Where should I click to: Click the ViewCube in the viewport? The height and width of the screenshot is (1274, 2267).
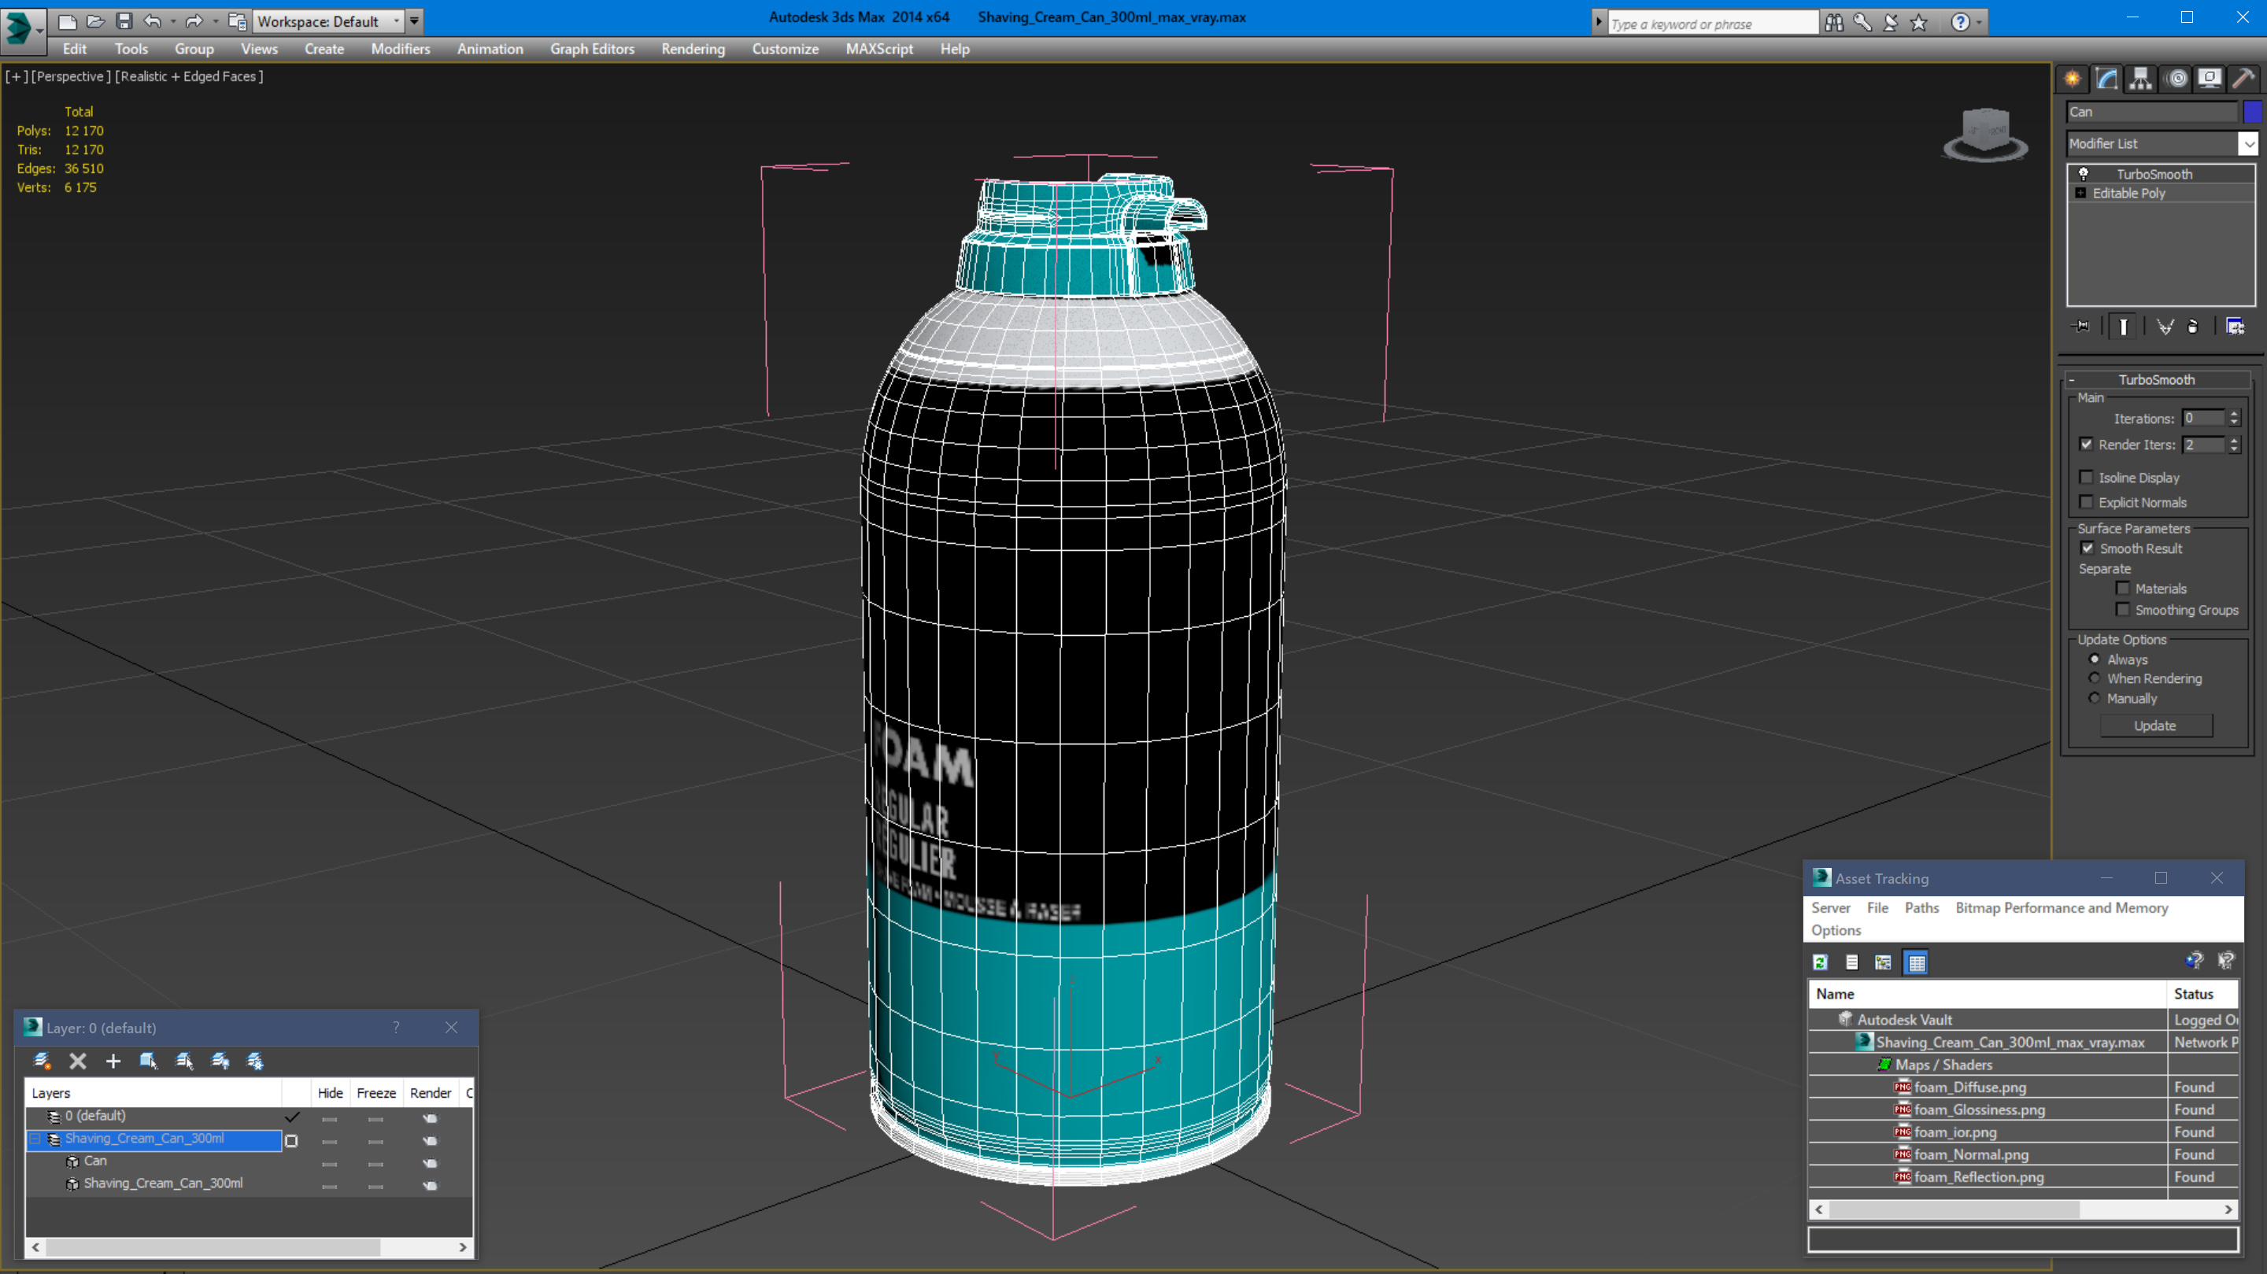tap(1985, 134)
